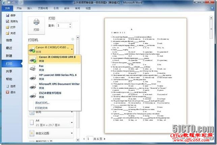Screen dimensions: 217x145
Task: Switch to the 开始 home tab
Action: tap(19, 8)
